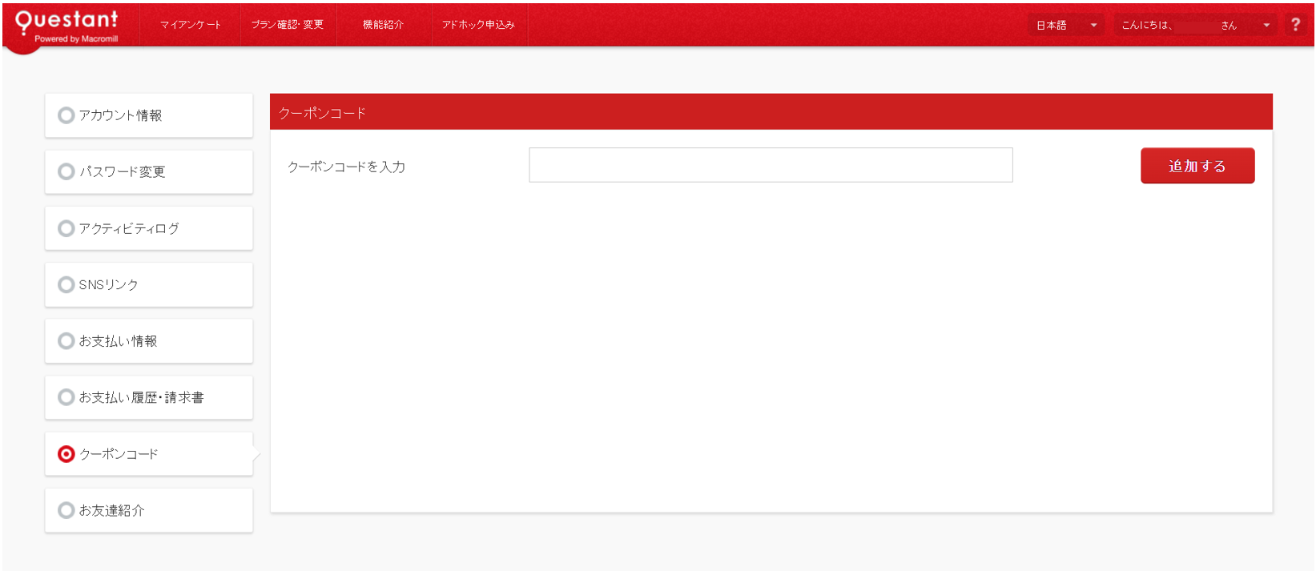This screenshot has height=571, width=1316.
Task: Select the パスワード変更 radio icon
Action: [66, 171]
